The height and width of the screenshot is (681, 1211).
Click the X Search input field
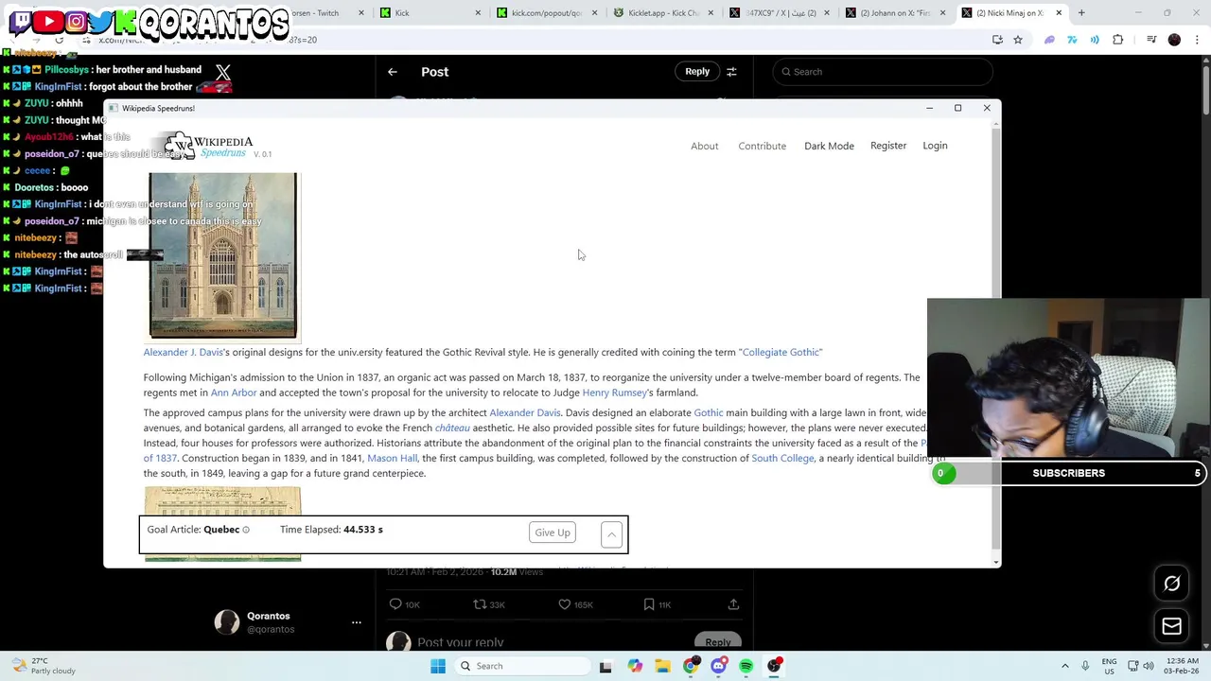point(883,72)
